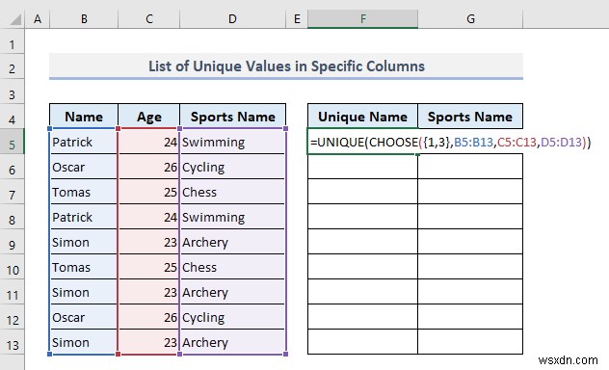Select column B header
The height and width of the screenshot is (370, 609).
tap(84, 19)
